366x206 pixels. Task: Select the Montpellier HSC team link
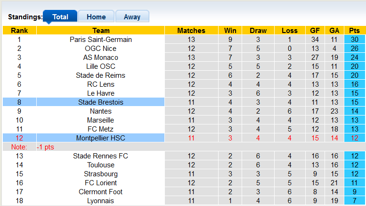tap(101, 138)
